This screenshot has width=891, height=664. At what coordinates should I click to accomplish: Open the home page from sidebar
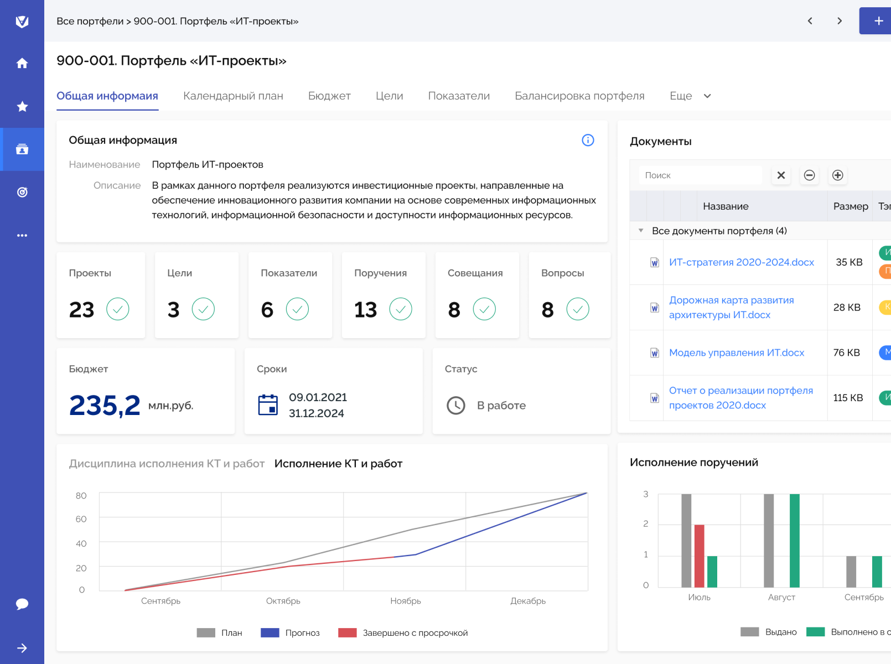22,63
